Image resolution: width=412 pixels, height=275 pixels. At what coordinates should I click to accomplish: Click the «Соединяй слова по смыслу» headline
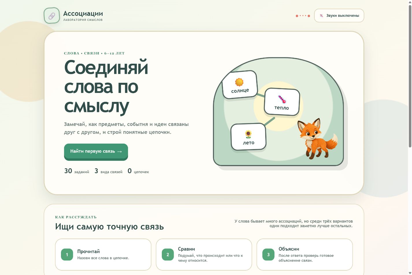106,87
